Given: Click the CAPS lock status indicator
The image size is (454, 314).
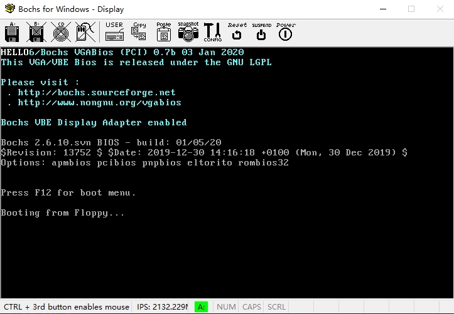Looking at the screenshot, I should coord(252,306).
